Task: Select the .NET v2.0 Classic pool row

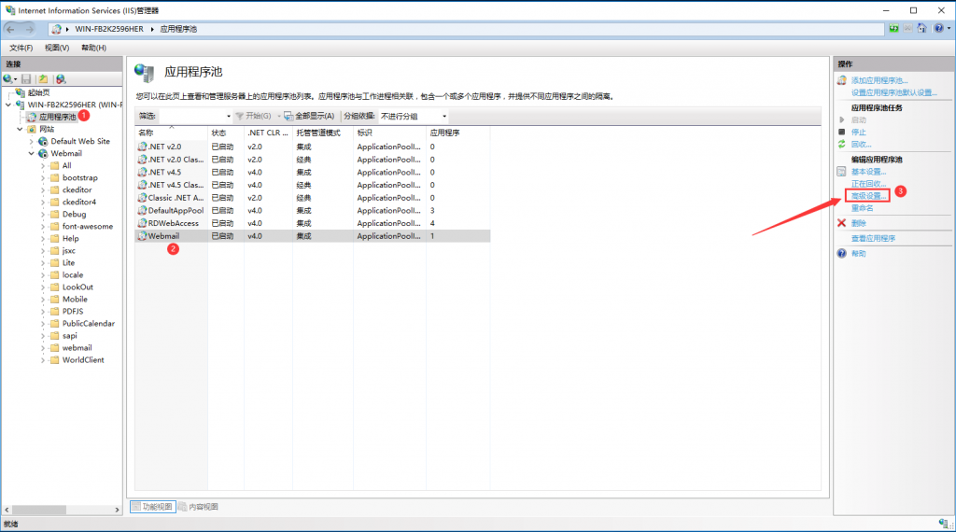Action: 312,160
